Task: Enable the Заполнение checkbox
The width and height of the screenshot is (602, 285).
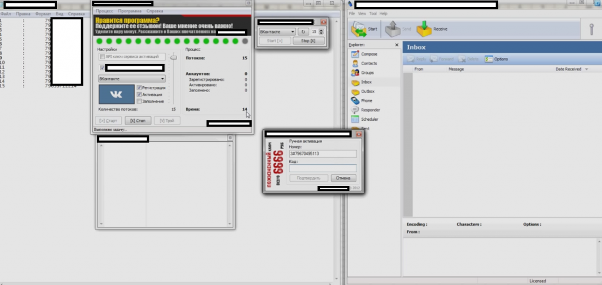Action: pos(139,101)
